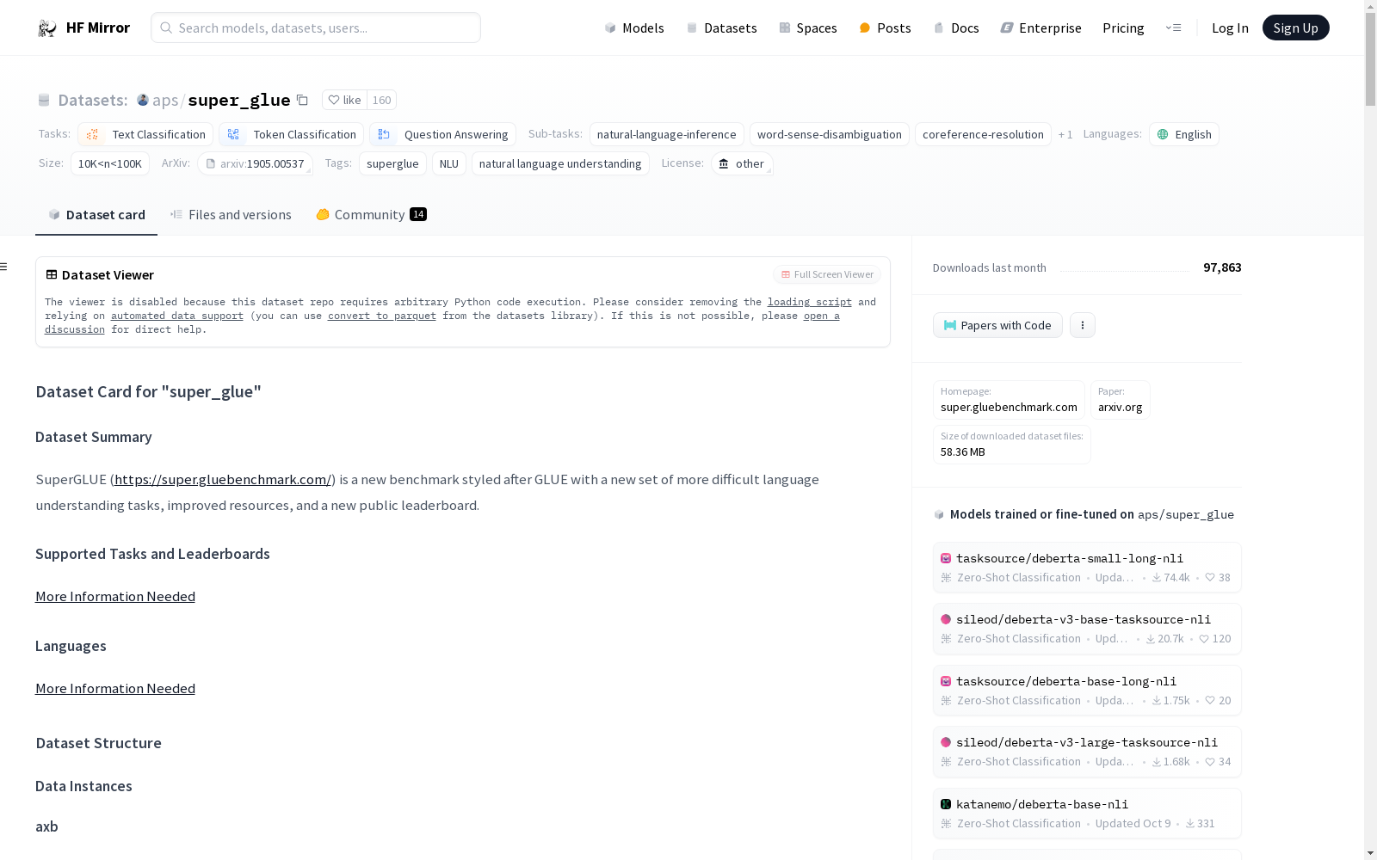Click the superglue tag
The height and width of the screenshot is (860, 1377).
pos(392,163)
